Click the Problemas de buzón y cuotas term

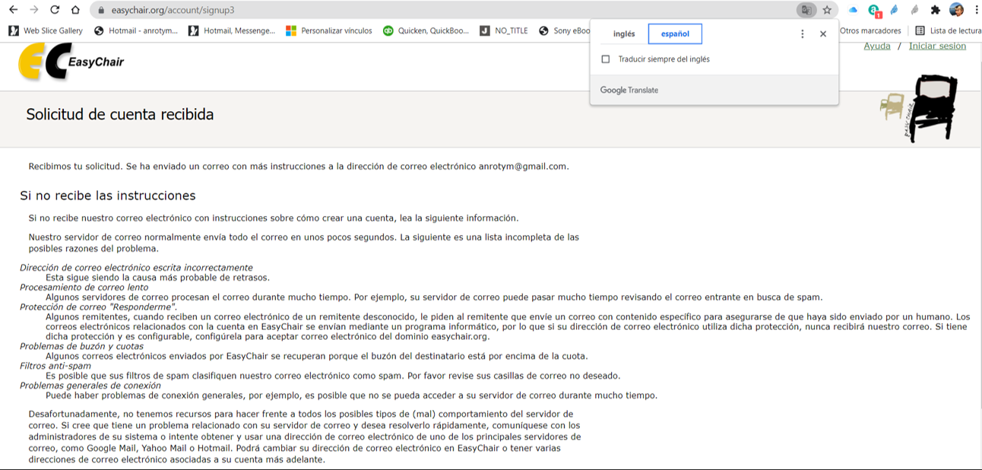[82, 346]
